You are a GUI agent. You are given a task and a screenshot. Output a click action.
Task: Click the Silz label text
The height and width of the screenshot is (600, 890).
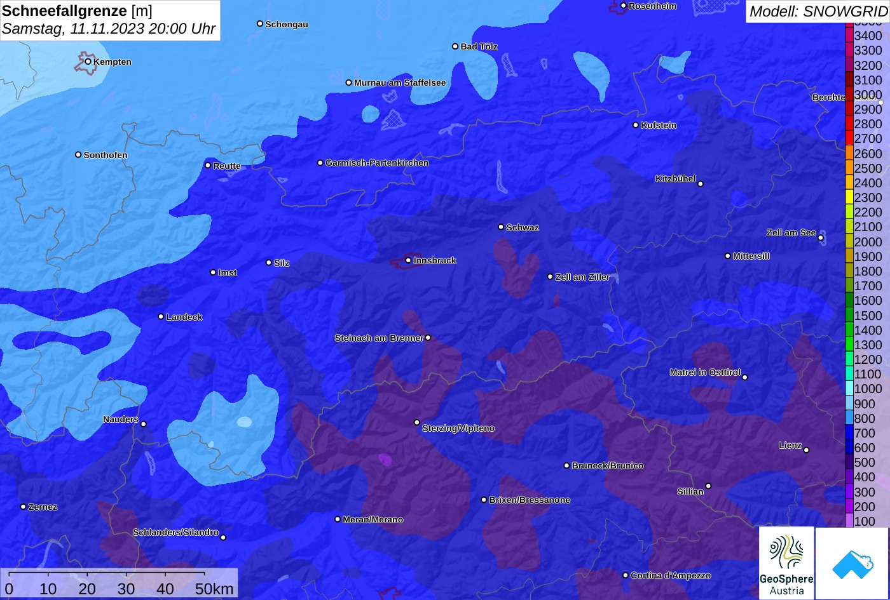[282, 263]
